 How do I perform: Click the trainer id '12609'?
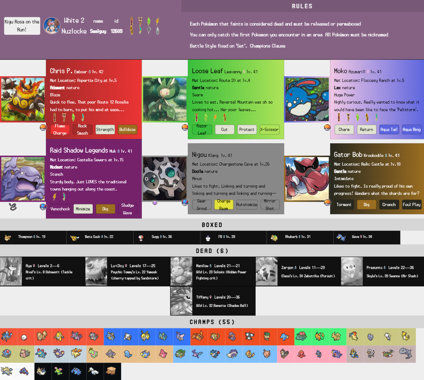(x=117, y=31)
